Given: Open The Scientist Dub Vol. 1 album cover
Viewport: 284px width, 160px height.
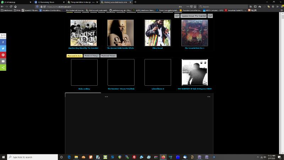Looking at the screenshot, I should 195,33.
